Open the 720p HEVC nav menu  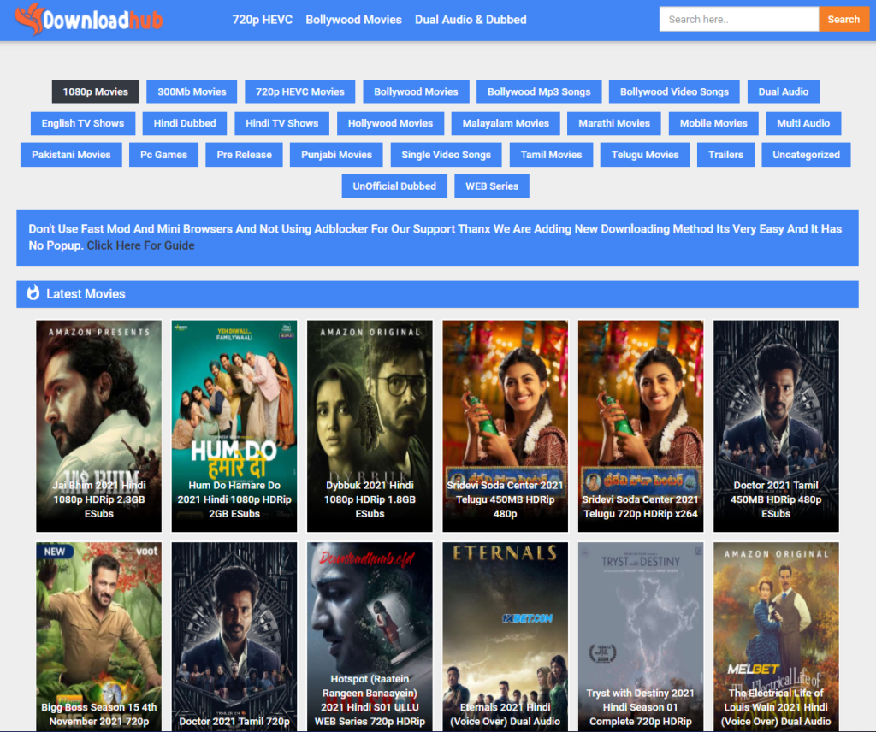click(262, 20)
